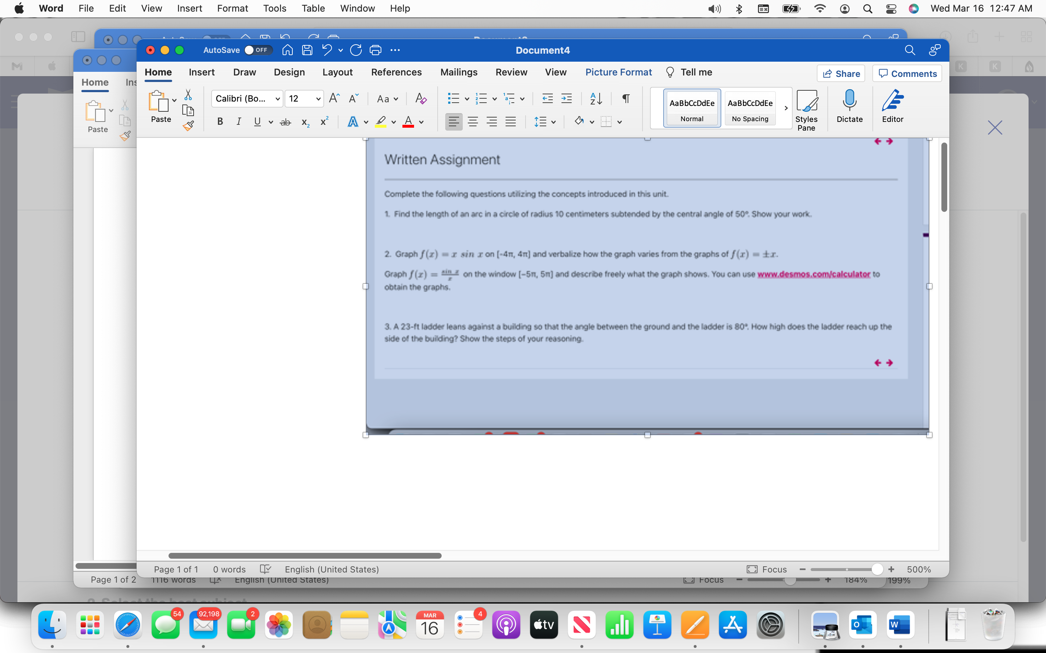Apply subscript formatting
The width and height of the screenshot is (1046, 653).
(x=305, y=122)
